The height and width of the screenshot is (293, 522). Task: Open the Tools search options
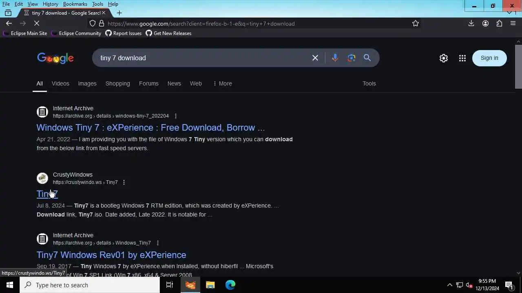[369, 83]
